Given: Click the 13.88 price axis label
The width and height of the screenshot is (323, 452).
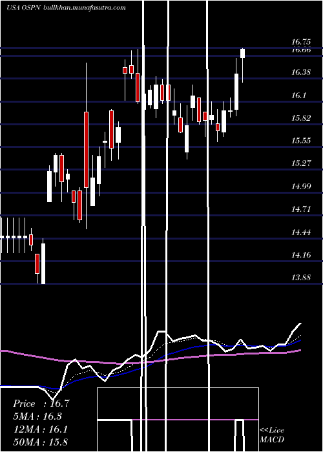Looking at the screenshot, I should coord(301,278).
